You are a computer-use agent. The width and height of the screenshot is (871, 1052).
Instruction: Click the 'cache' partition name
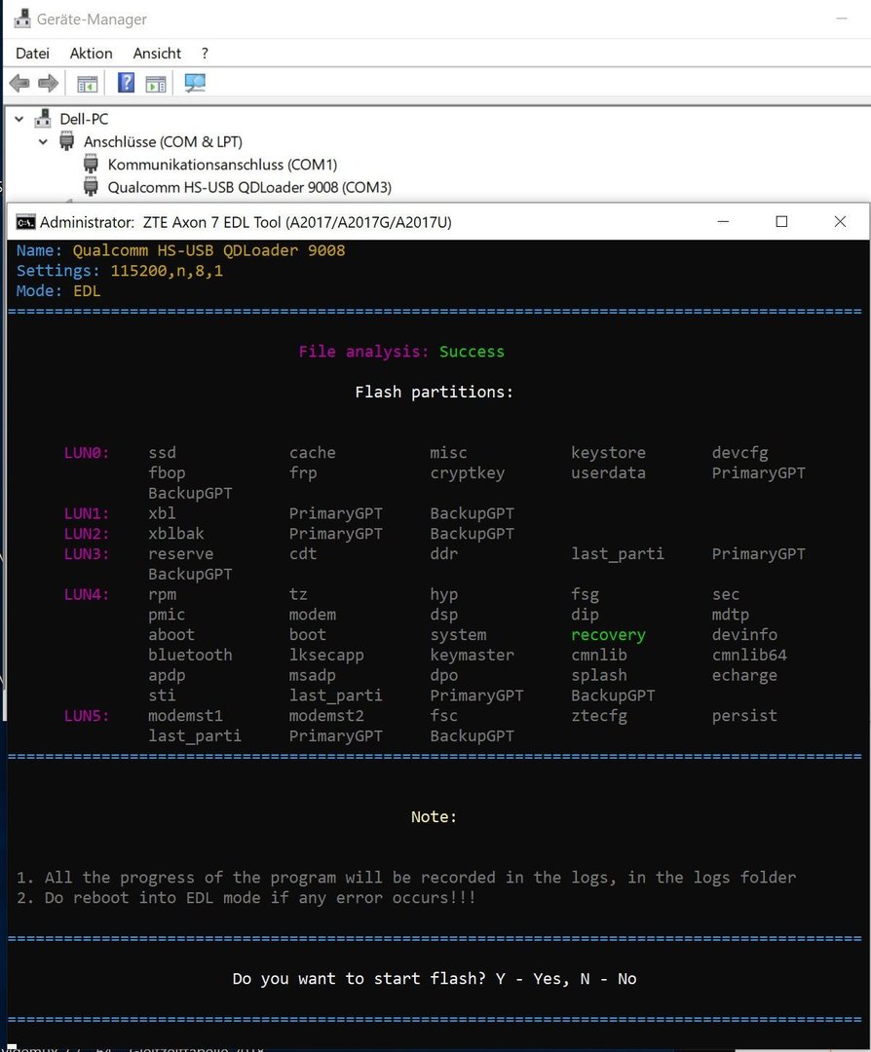(313, 453)
